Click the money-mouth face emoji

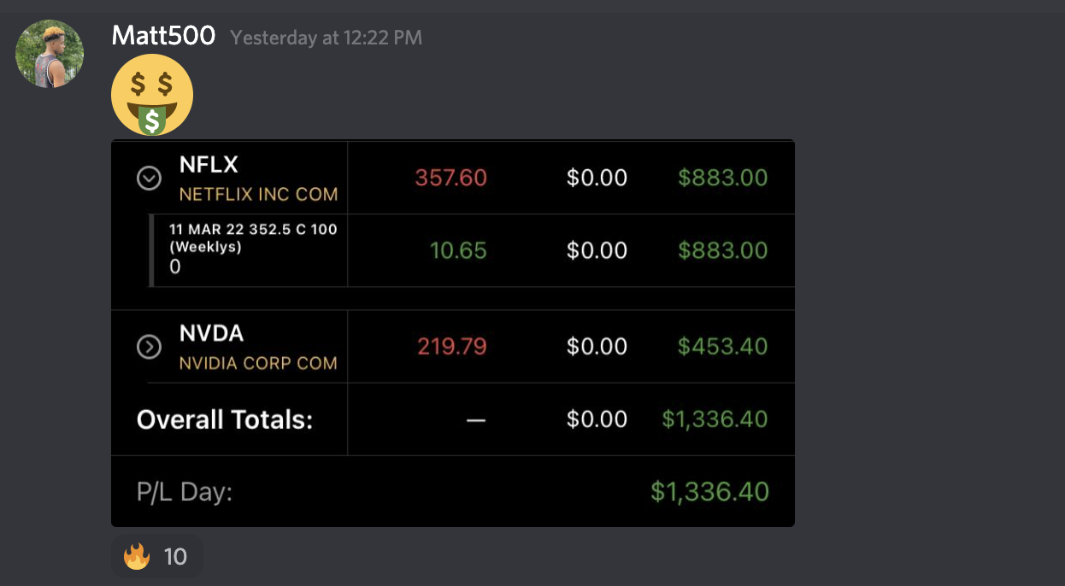(152, 95)
